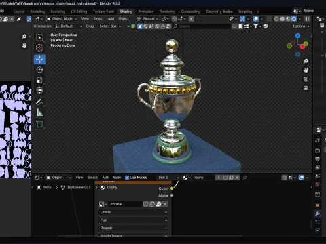The height and width of the screenshot is (244, 326).
Task: Click the pin icon in image editor header
Action: point(19,19)
